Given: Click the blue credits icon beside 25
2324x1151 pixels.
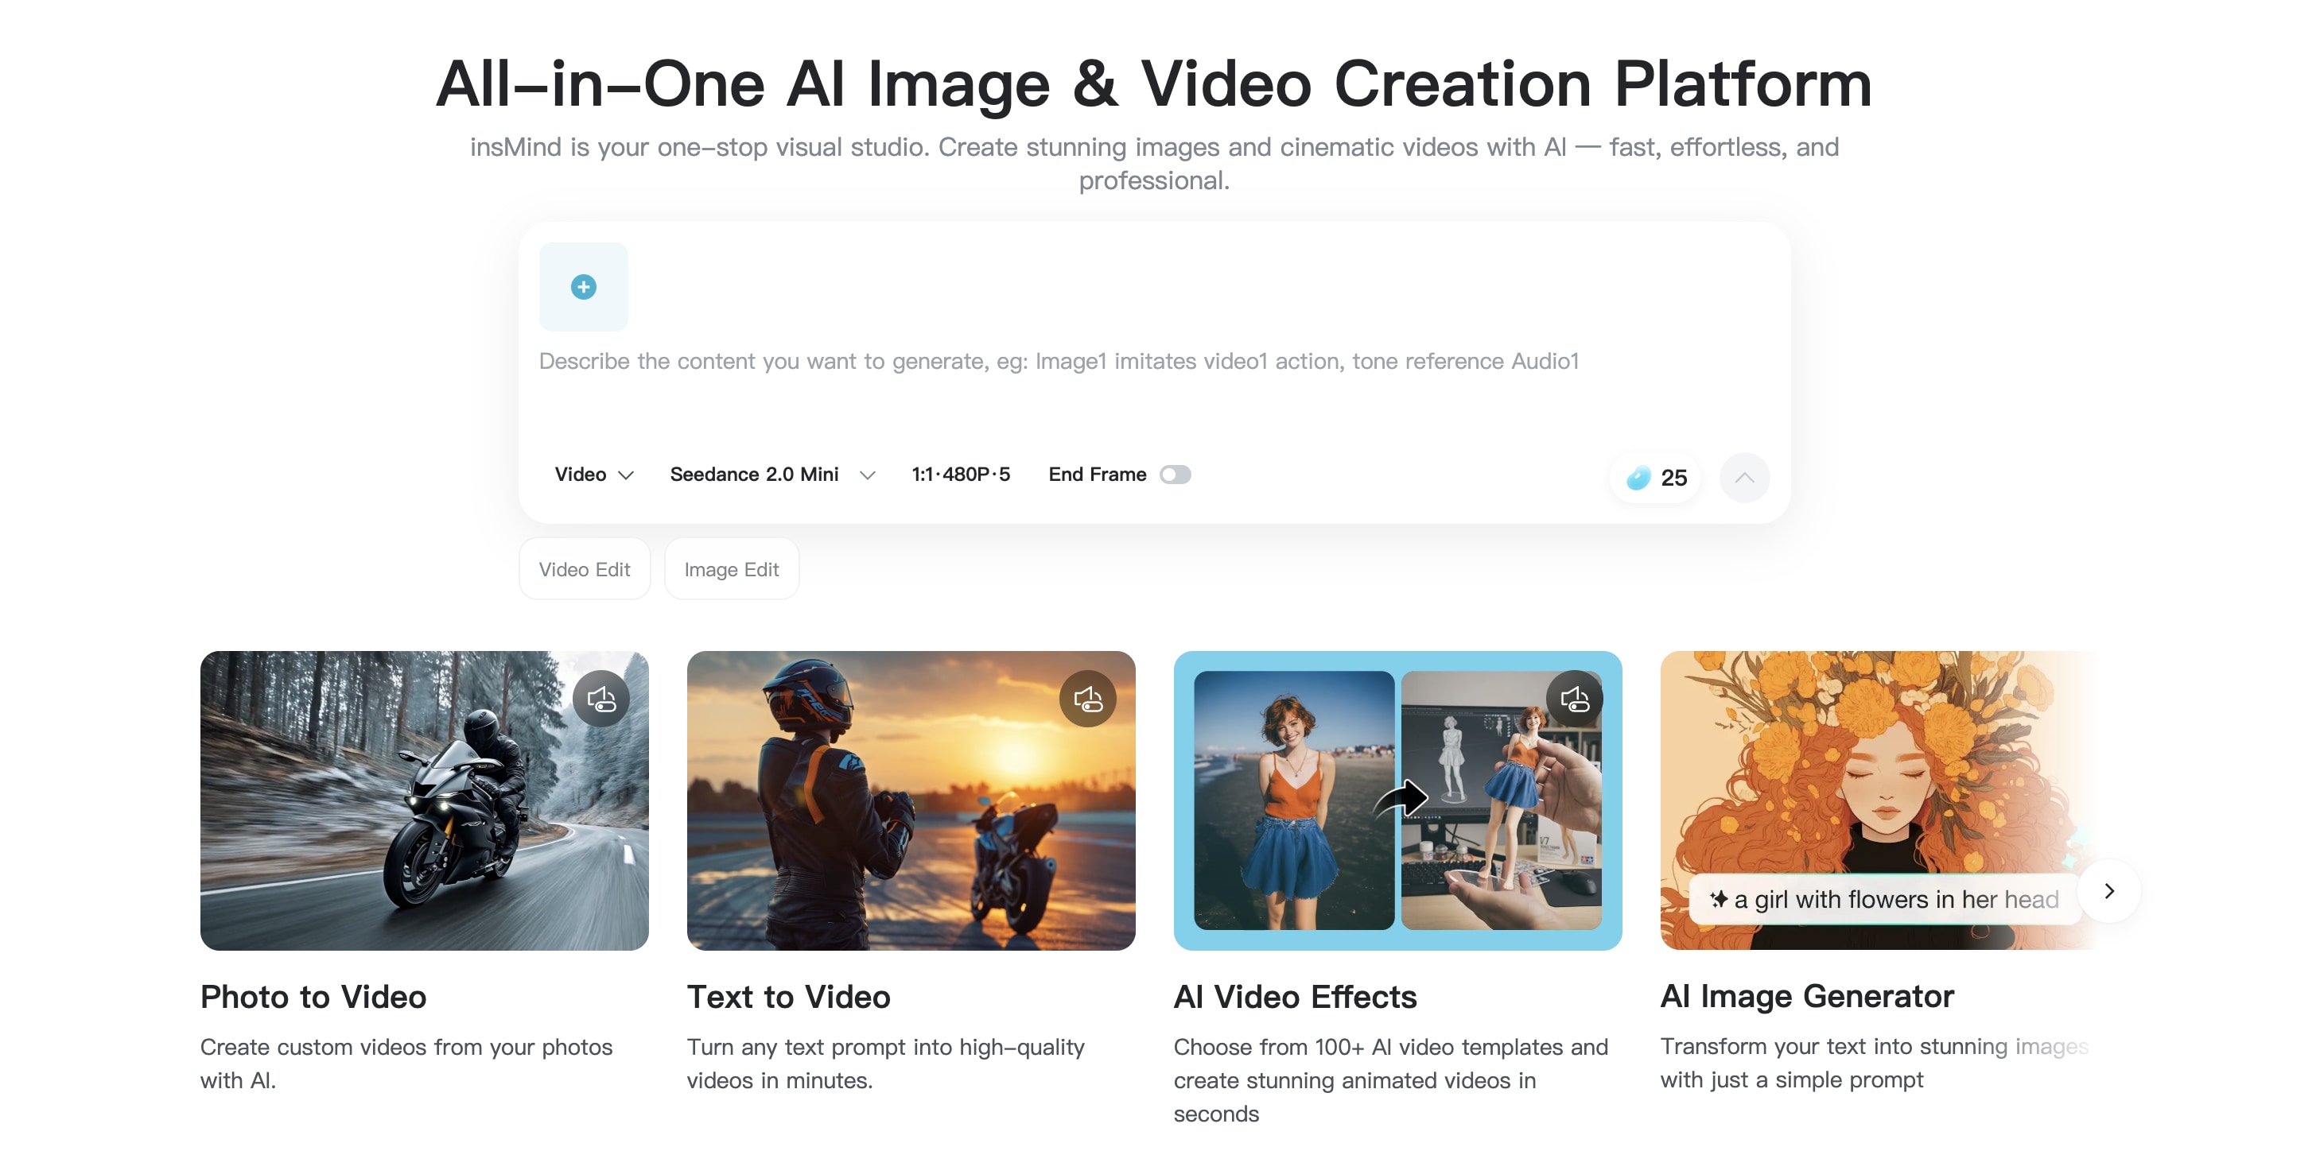Looking at the screenshot, I should pyautogui.click(x=1638, y=478).
